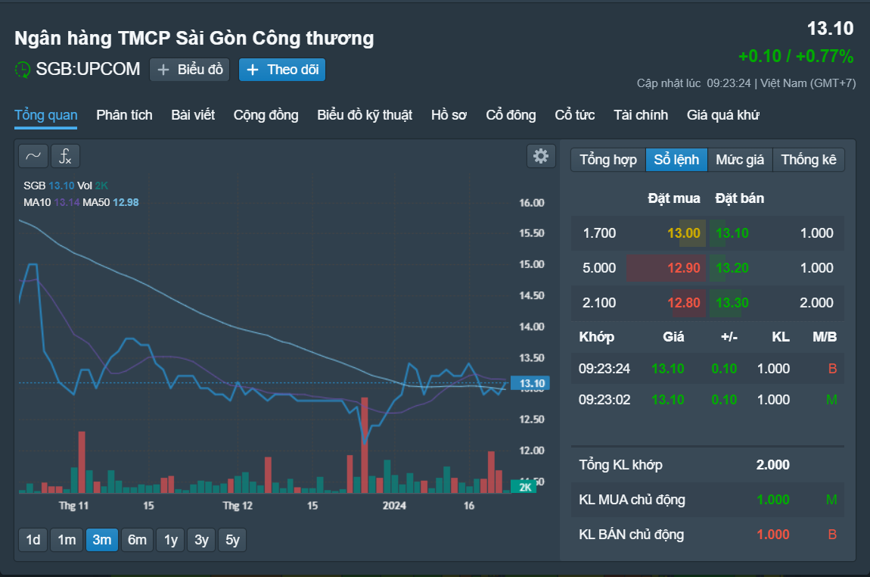870x577 pixels.
Task: Click the KL MUA chủ động label
Action: (x=632, y=500)
